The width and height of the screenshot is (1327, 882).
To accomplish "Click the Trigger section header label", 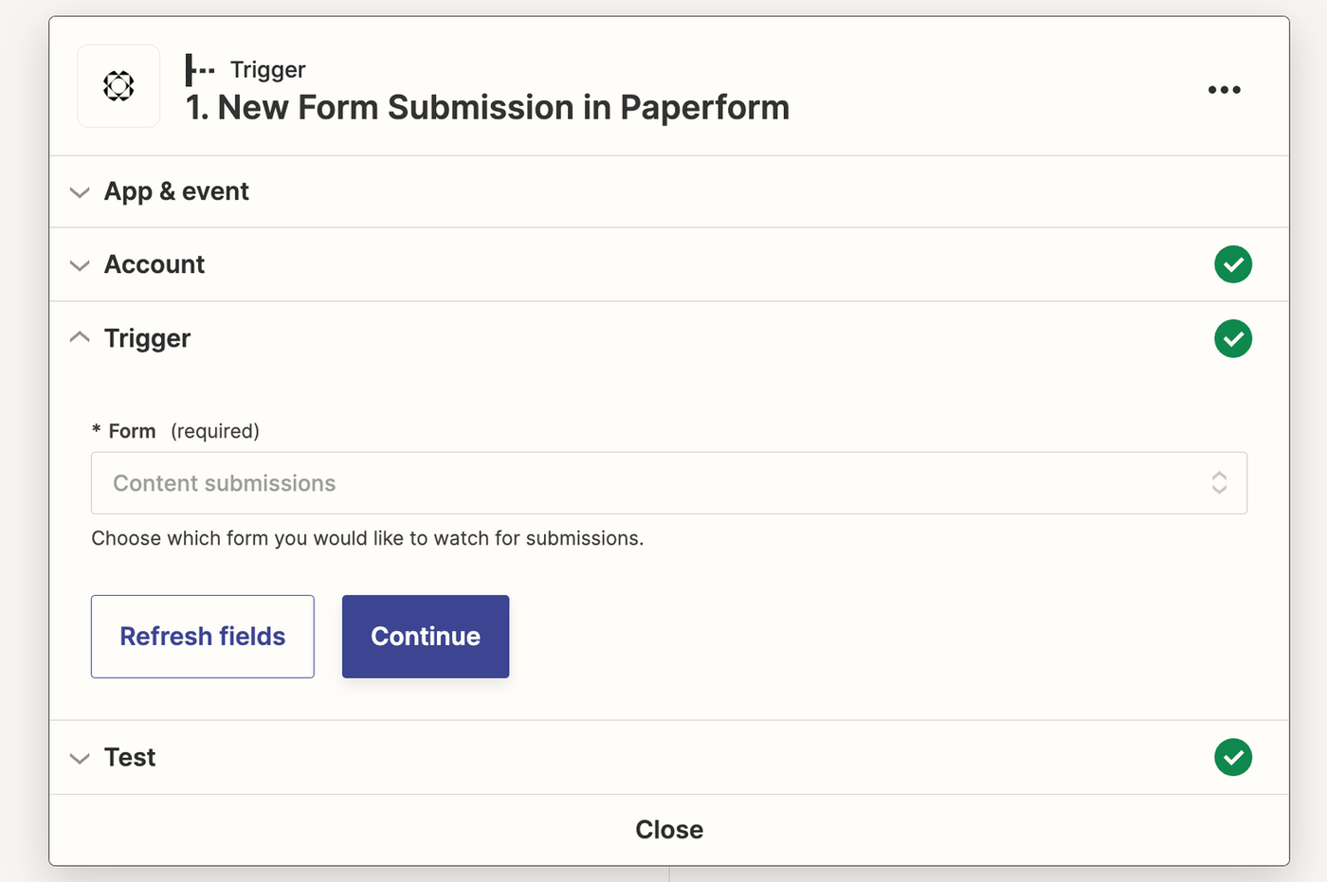I will pos(147,338).
